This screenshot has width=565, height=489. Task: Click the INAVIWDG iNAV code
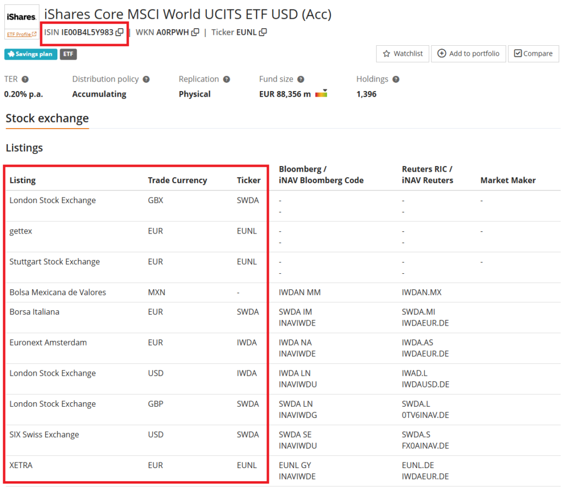(x=297, y=415)
